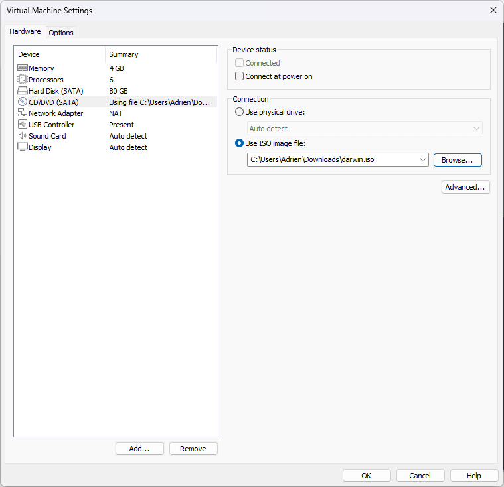Select CD/DVD (SATA) row label
This screenshot has height=487, width=504.
(54, 102)
